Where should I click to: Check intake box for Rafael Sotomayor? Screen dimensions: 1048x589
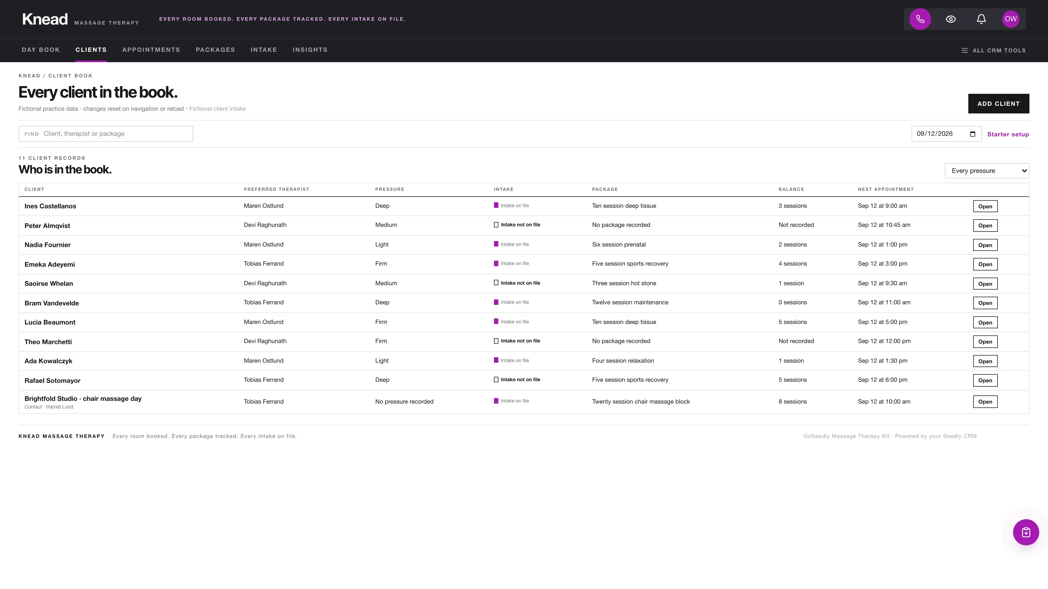(x=496, y=380)
